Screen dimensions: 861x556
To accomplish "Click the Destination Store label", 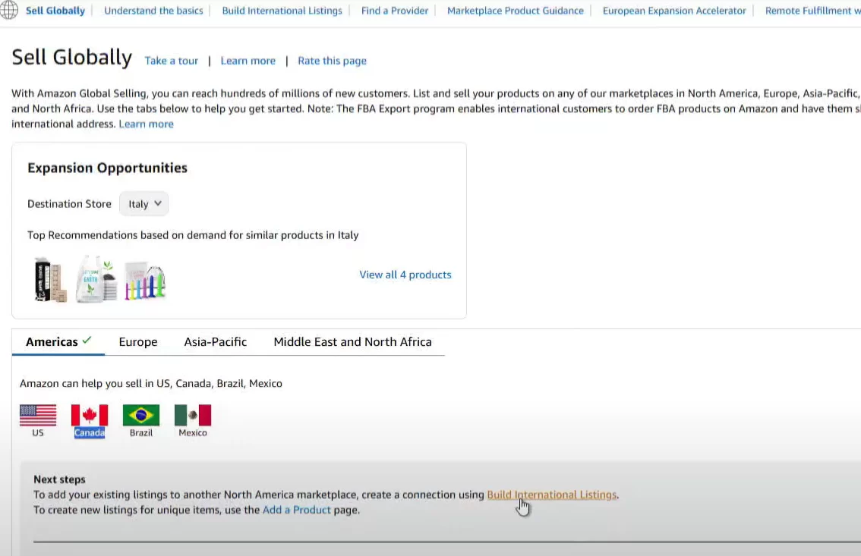I will (x=69, y=204).
